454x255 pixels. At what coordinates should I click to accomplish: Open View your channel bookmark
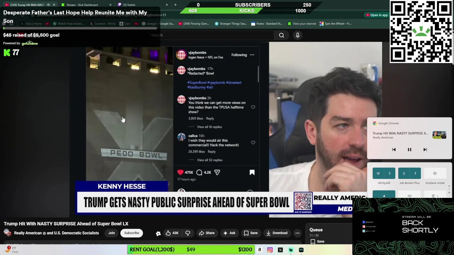coord(302,24)
